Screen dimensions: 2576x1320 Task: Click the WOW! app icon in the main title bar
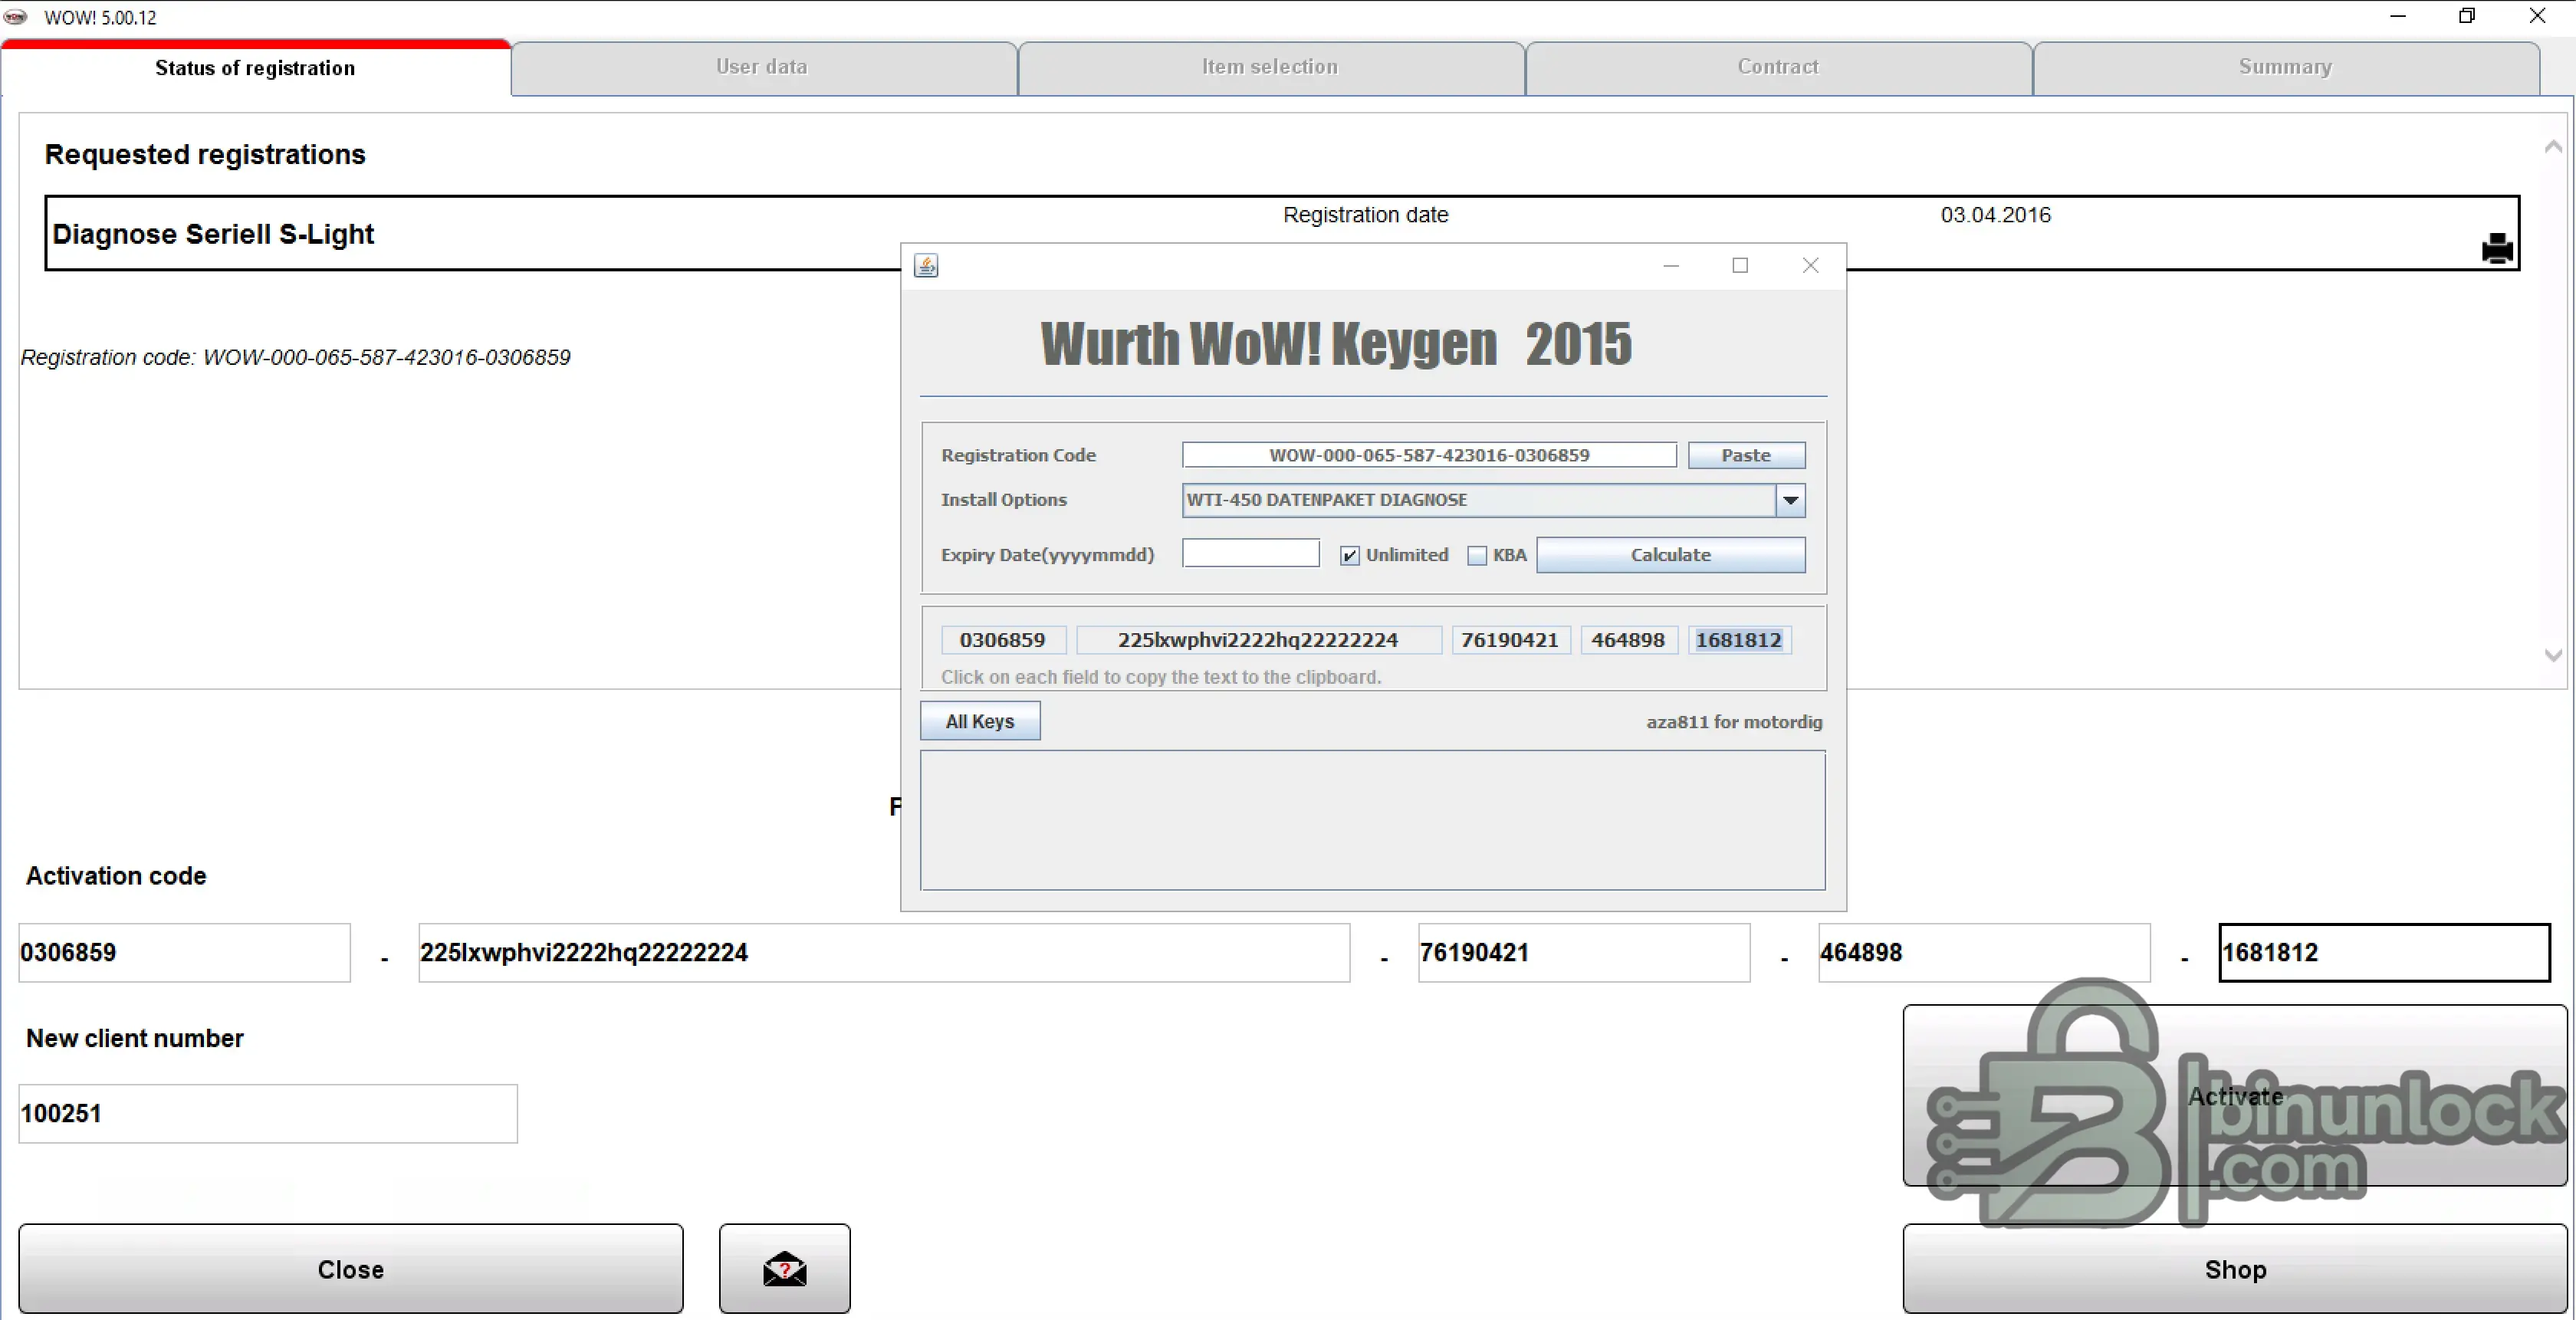(x=16, y=17)
